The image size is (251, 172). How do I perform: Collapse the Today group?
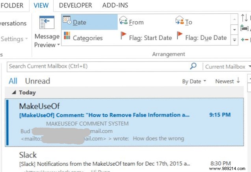(14, 92)
